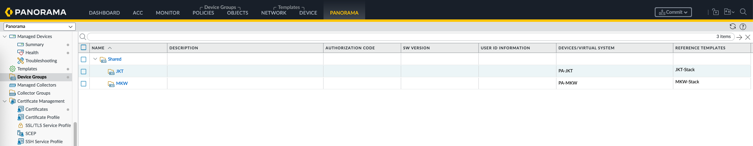Focus the filter search input field
The image size is (753, 146).
410,37
